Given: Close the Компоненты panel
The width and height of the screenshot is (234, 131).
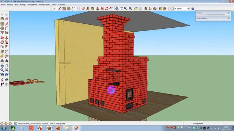Looking at the screenshot, I should click(x=229, y=18).
